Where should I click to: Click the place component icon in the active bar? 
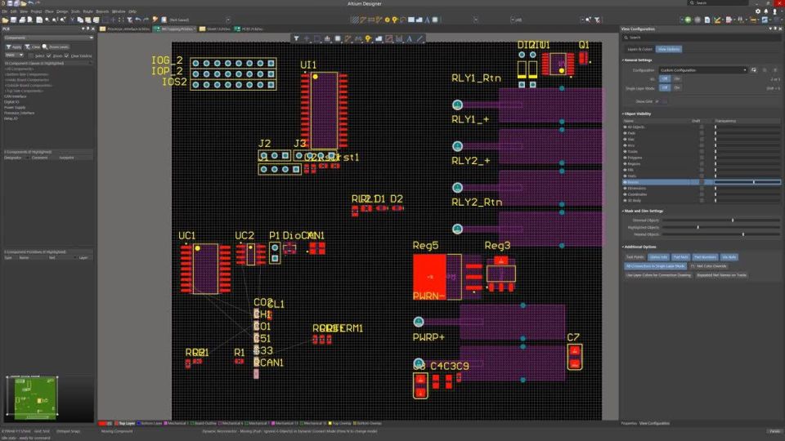[338, 38]
